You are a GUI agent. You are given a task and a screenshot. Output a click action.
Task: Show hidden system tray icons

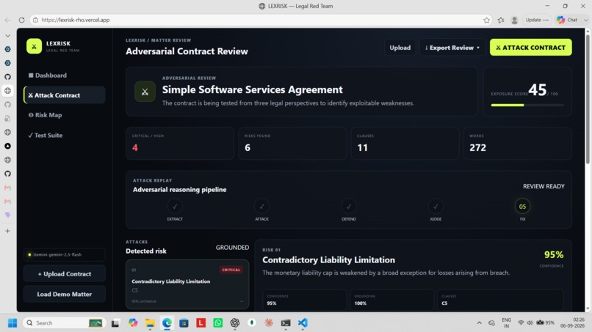click(x=479, y=323)
